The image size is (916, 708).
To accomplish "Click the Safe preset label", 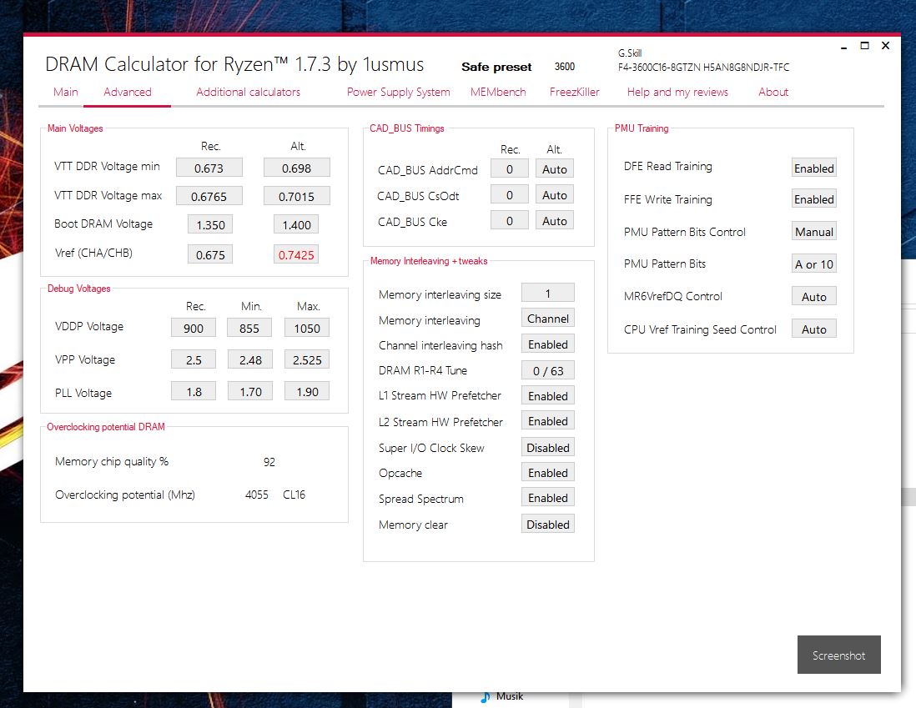I will tap(496, 67).
